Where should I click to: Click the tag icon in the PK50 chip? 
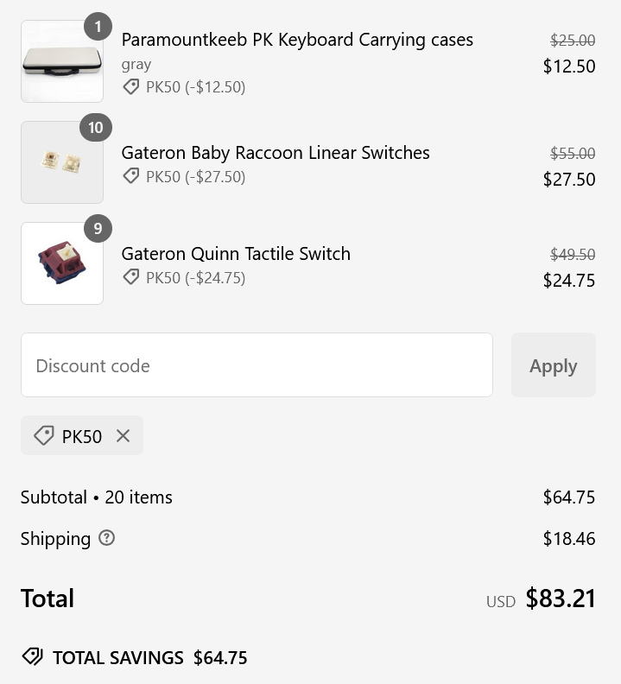click(x=44, y=435)
